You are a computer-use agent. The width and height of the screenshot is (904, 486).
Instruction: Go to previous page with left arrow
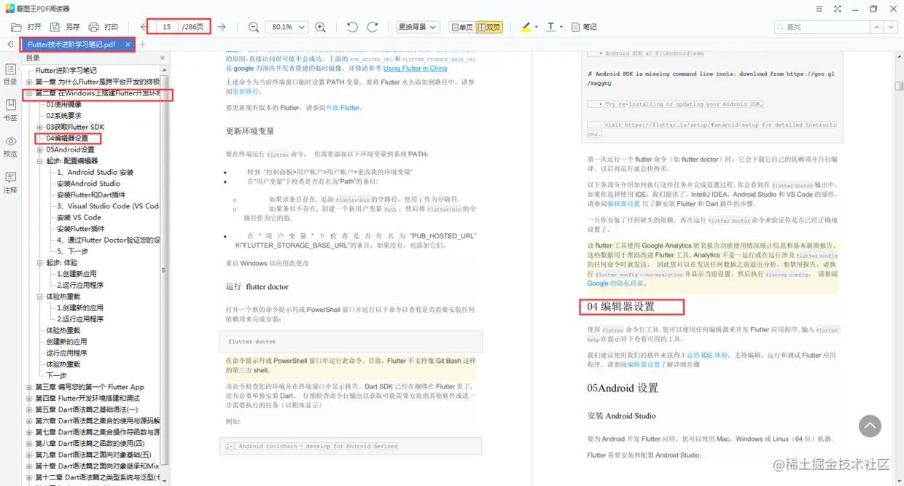pos(144,27)
